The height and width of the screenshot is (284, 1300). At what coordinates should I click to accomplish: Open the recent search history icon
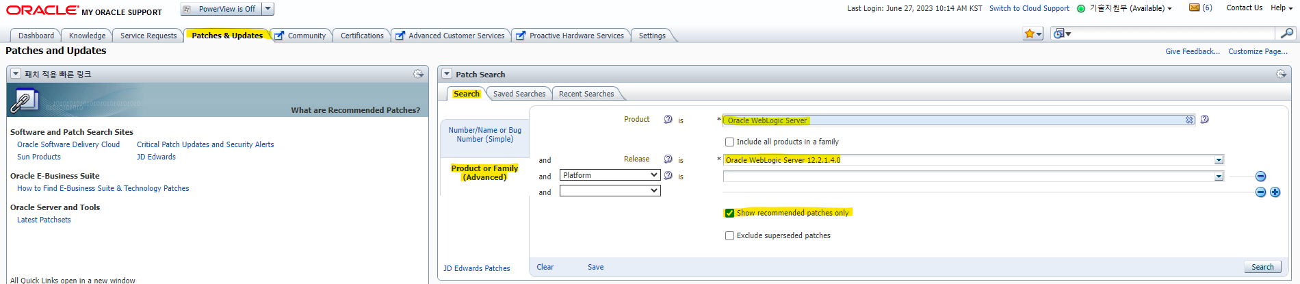(1062, 34)
